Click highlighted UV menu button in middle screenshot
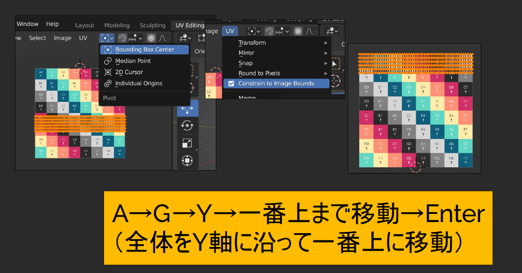This screenshot has height=273, width=522. [230, 31]
